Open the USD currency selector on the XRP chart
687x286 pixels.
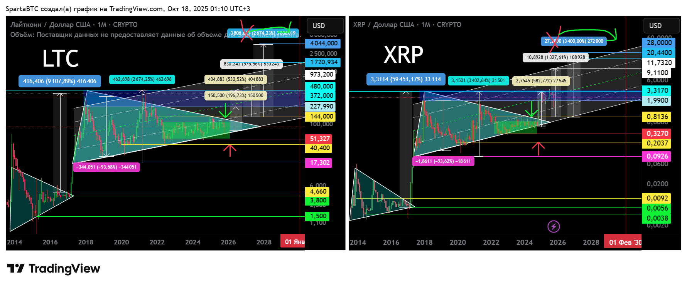pyautogui.click(x=662, y=25)
